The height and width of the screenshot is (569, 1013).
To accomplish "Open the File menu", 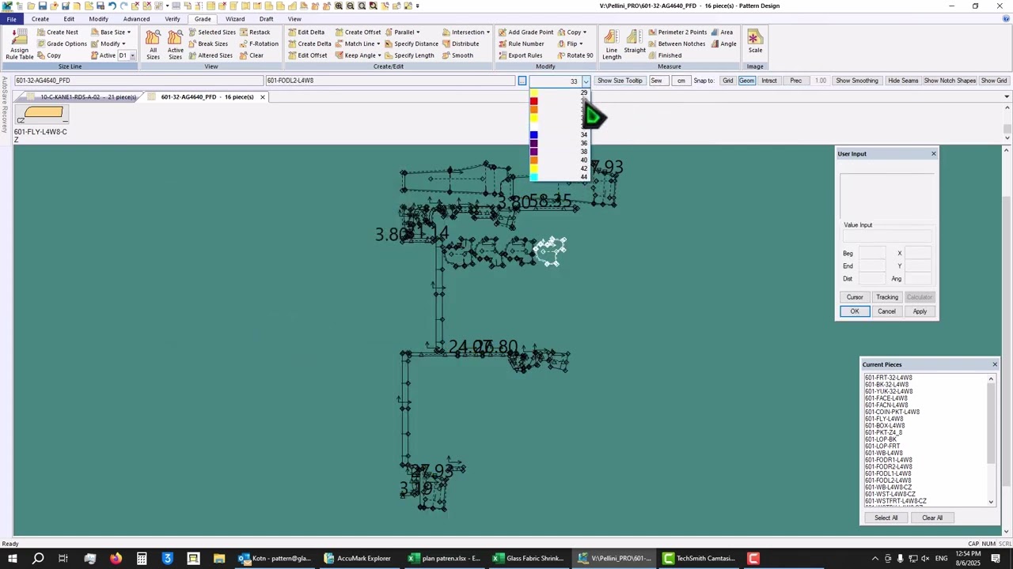I will tap(11, 19).
